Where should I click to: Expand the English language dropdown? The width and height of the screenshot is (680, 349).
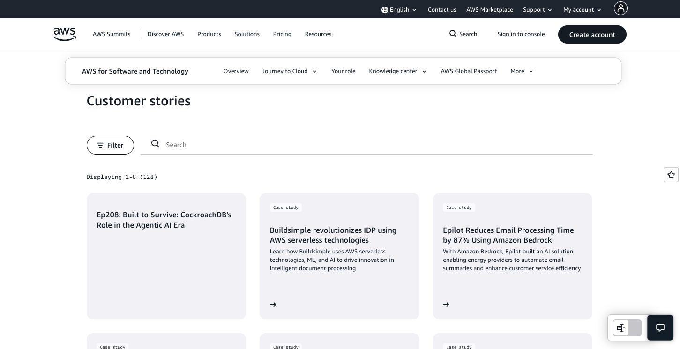pyautogui.click(x=399, y=10)
